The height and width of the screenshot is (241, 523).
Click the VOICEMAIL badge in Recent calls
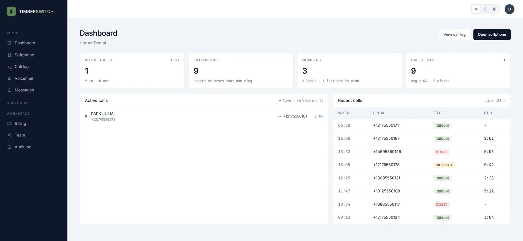coord(445,165)
